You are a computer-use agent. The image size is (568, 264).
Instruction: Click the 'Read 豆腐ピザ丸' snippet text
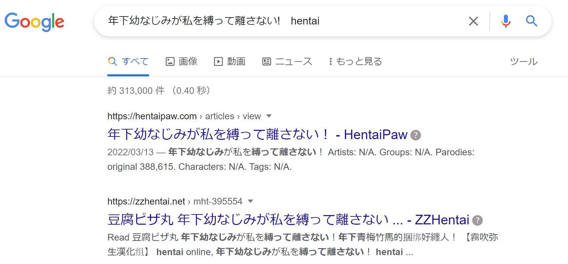pos(143,238)
